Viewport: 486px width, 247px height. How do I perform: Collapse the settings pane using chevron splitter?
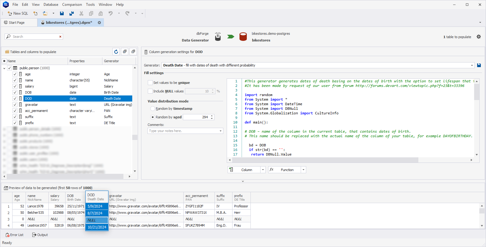(x=243, y=181)
